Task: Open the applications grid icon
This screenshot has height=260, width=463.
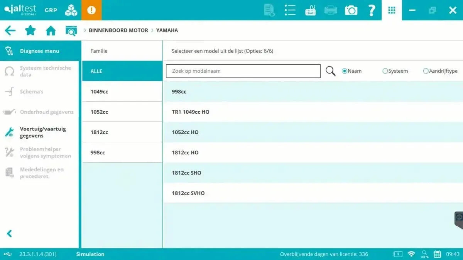Action: click(392, 10)
